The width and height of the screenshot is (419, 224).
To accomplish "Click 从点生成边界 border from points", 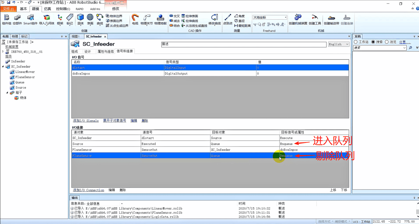I will coord(117,25).
